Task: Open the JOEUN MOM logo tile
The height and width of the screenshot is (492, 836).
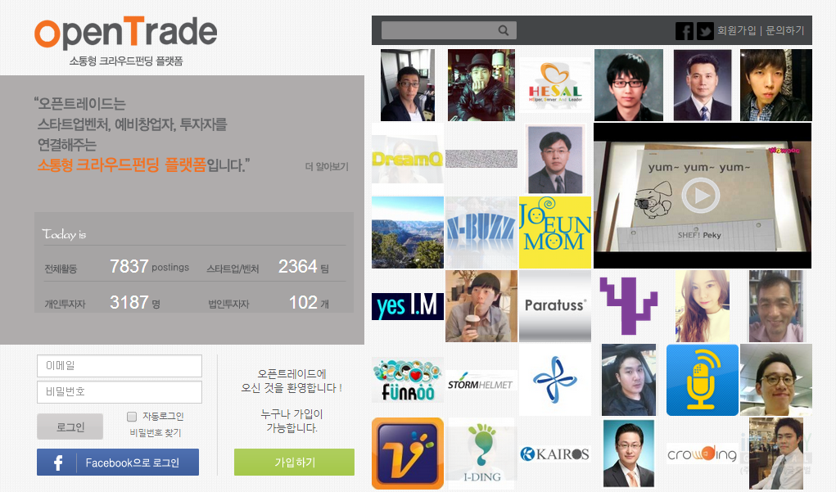Action: pyautogui.click(x=554, y=232)
